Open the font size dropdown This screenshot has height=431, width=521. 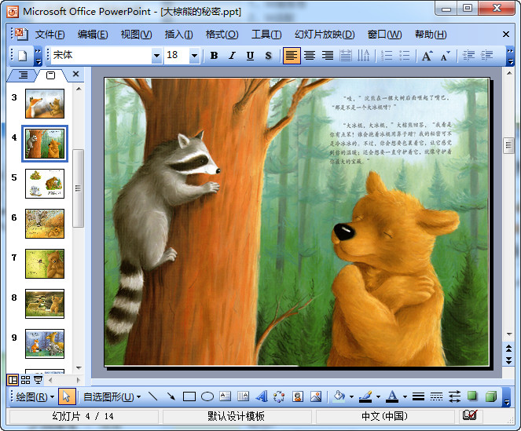click(x=194, y=56)
